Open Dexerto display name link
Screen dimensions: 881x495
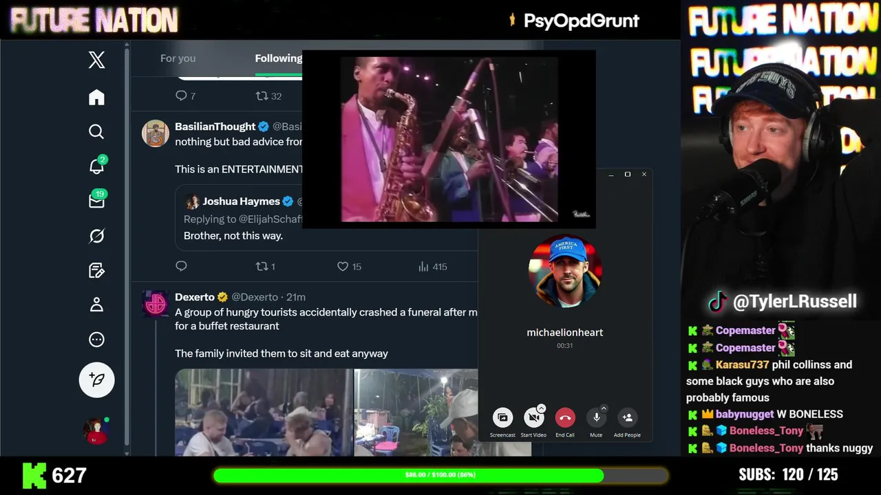coord(195,297)
